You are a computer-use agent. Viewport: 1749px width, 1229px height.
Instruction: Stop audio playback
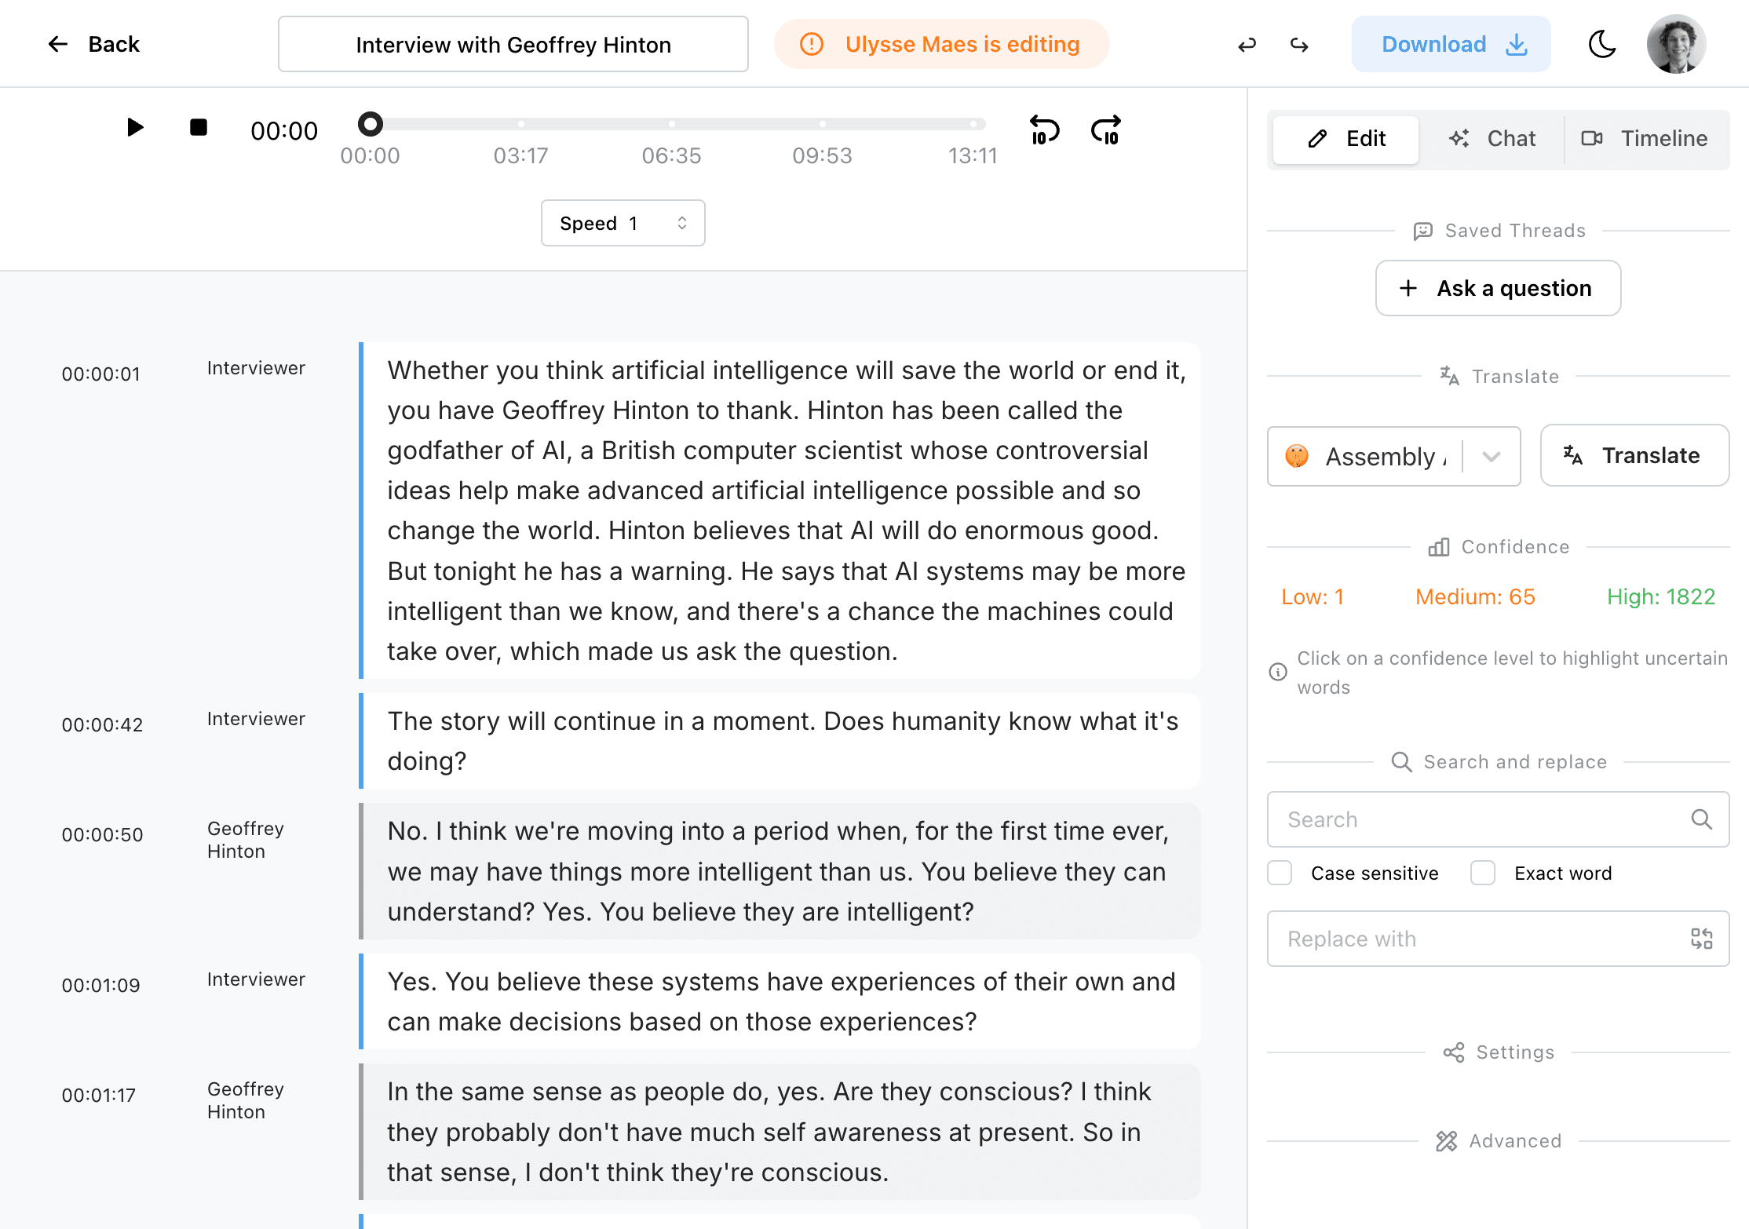[197, 128]
